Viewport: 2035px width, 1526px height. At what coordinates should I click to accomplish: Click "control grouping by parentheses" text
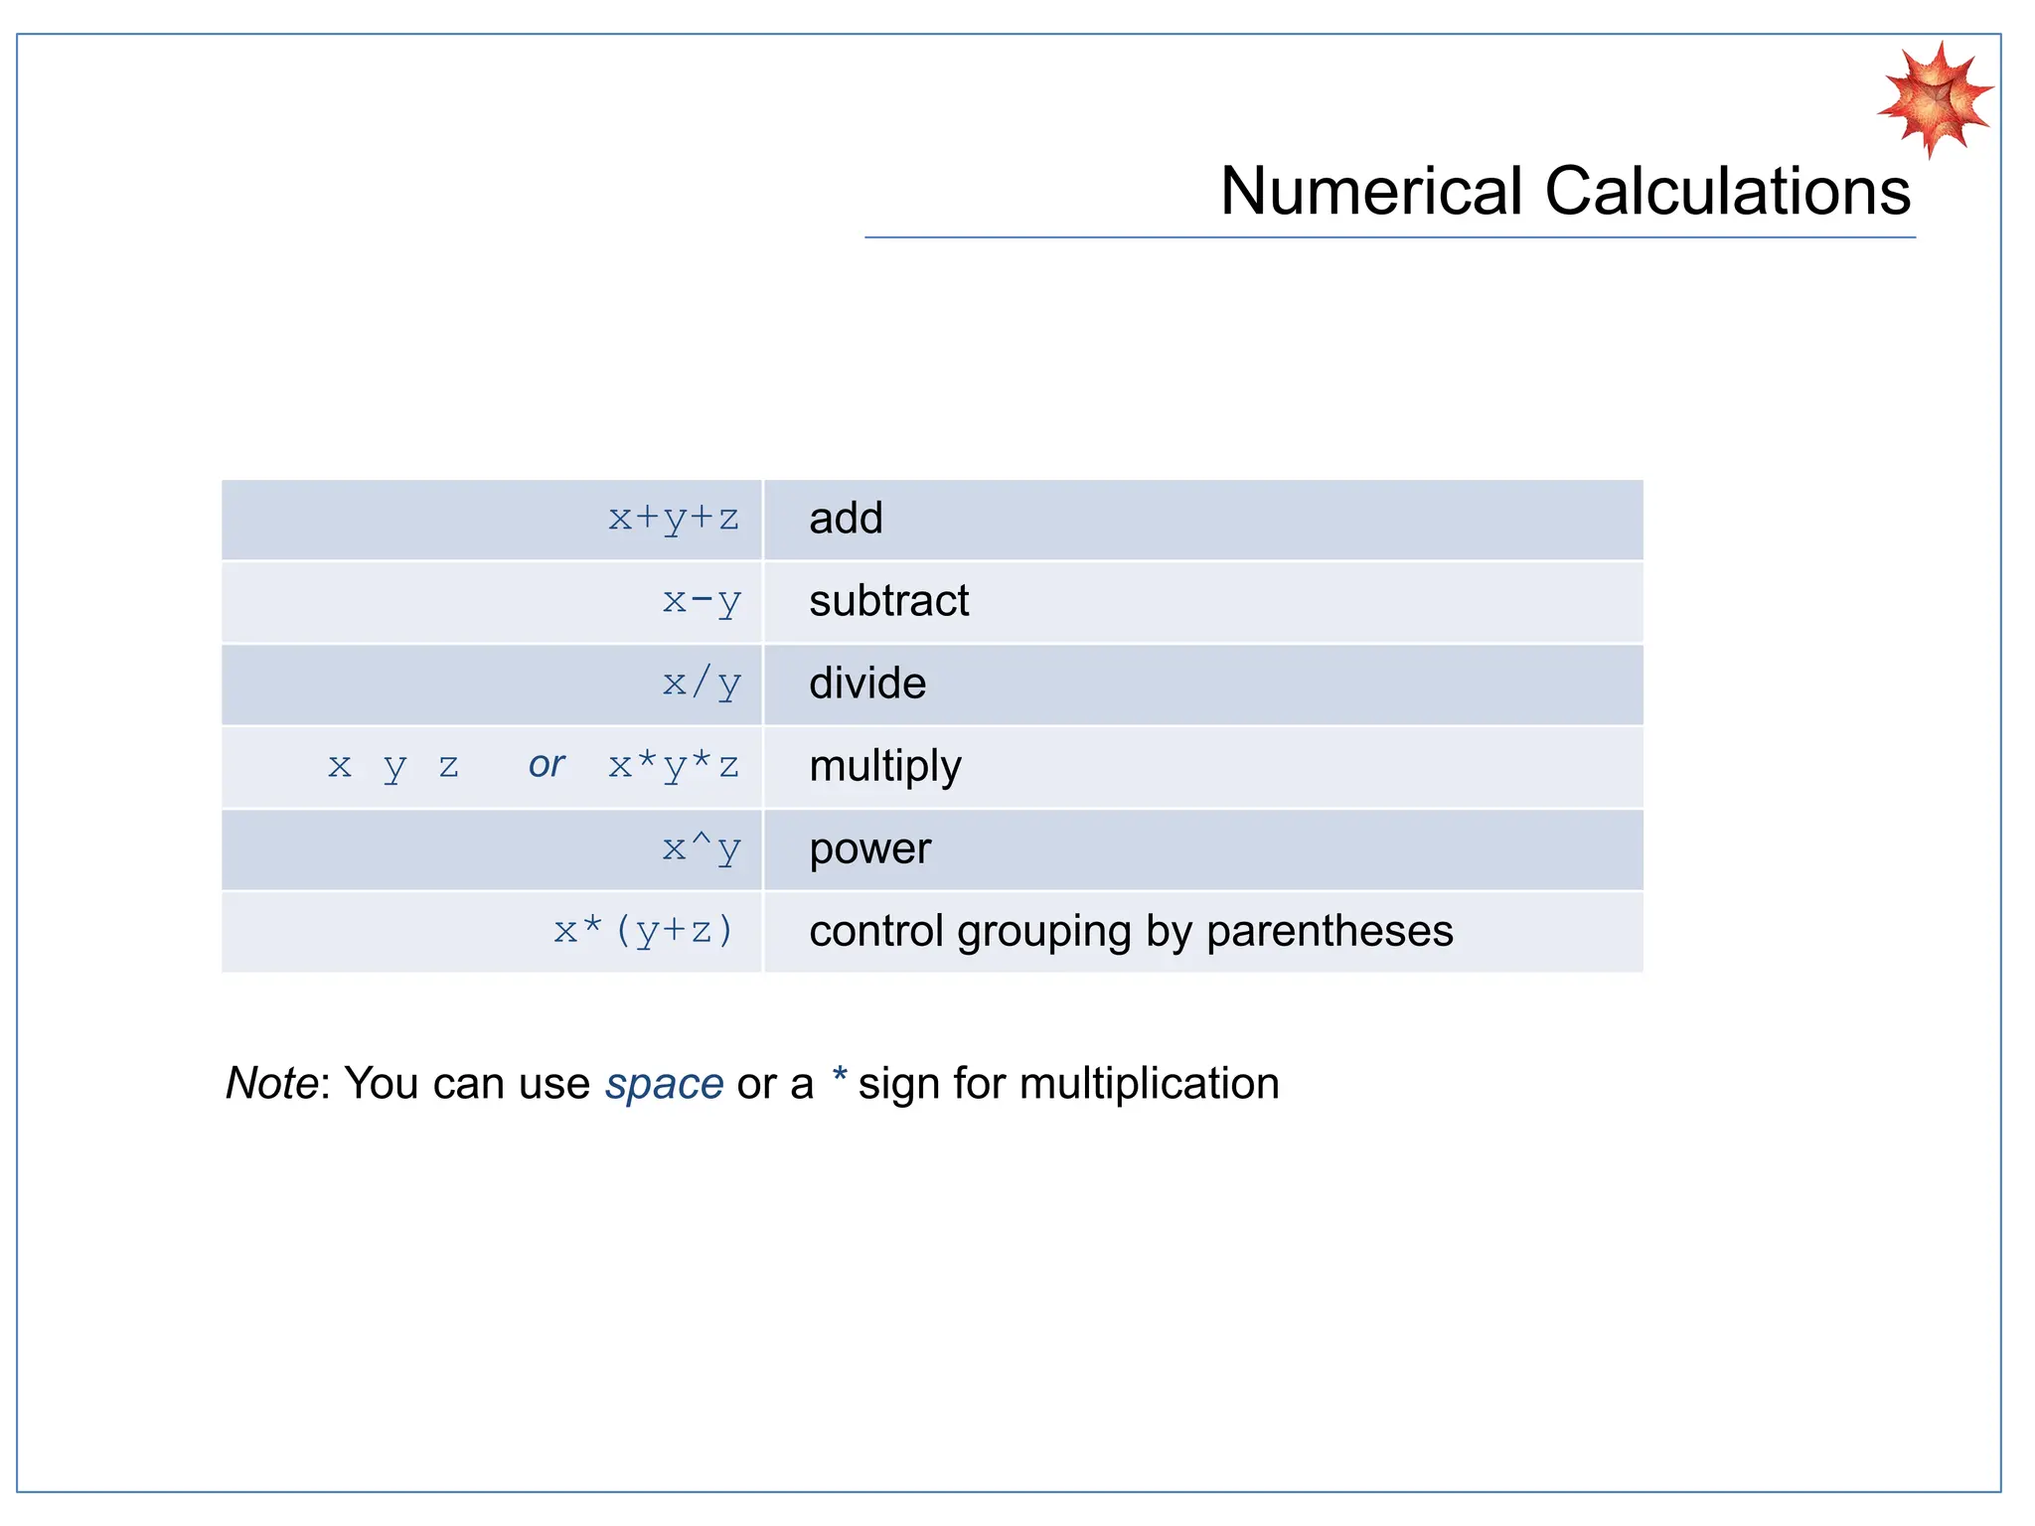[1131, 931]
